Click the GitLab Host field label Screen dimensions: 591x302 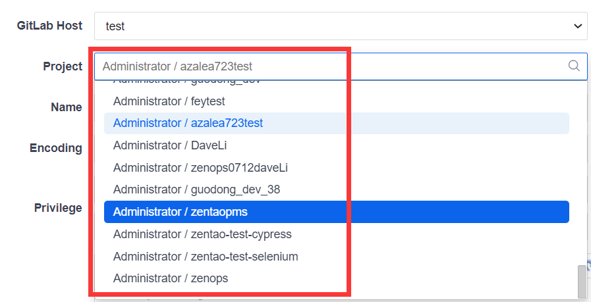tap(49, 26)
